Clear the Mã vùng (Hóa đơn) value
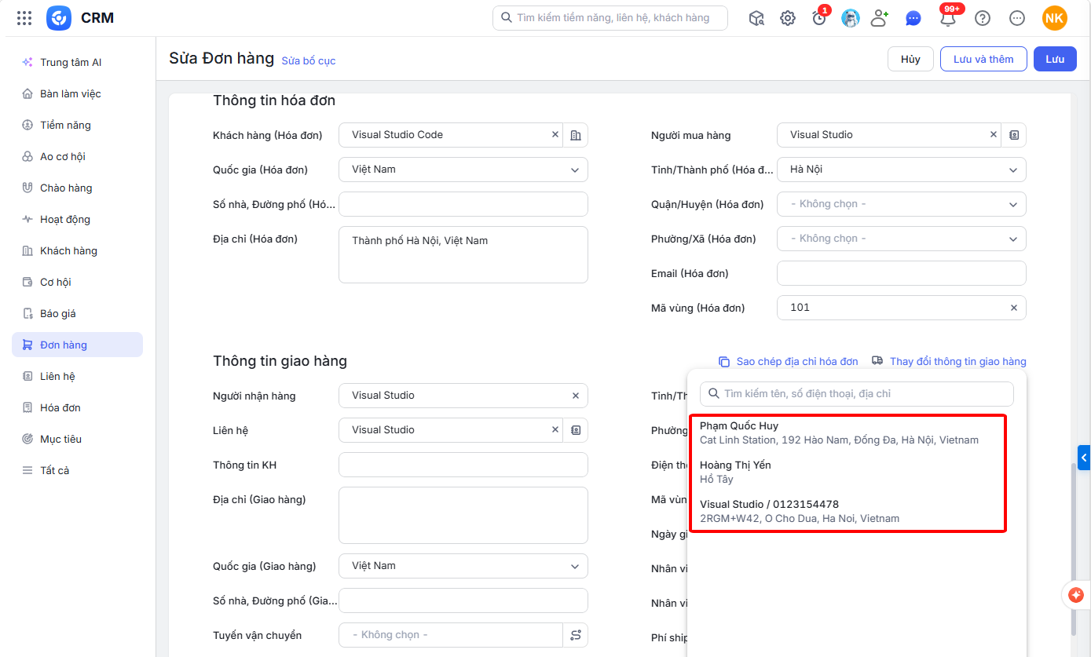The height and width of the screenshot is (657, 1091). click(1014, 308)
